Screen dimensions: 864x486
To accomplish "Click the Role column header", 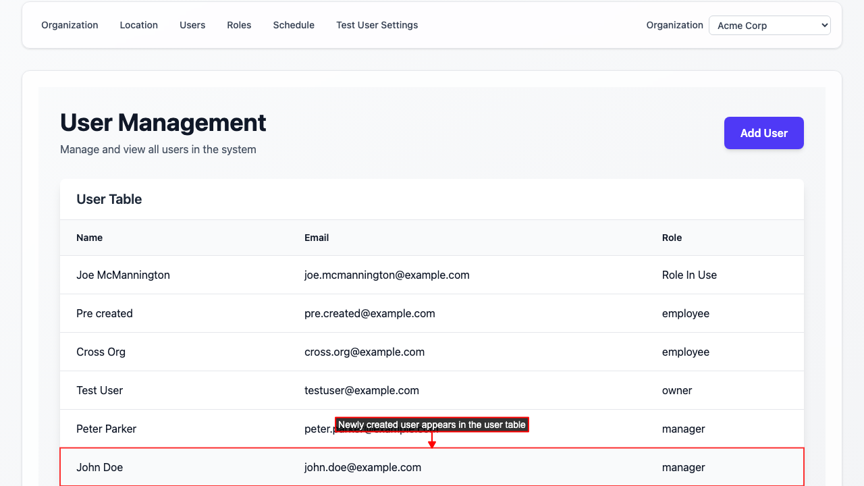I will coord(672,238).
